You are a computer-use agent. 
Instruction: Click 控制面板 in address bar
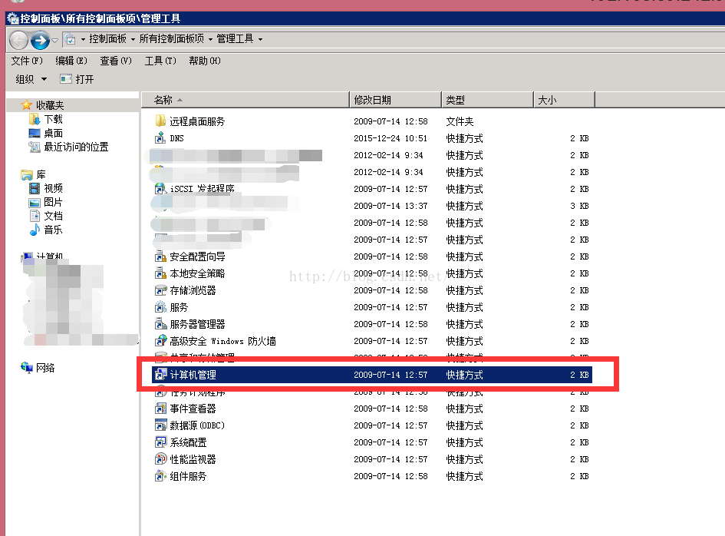coord(107,39)
